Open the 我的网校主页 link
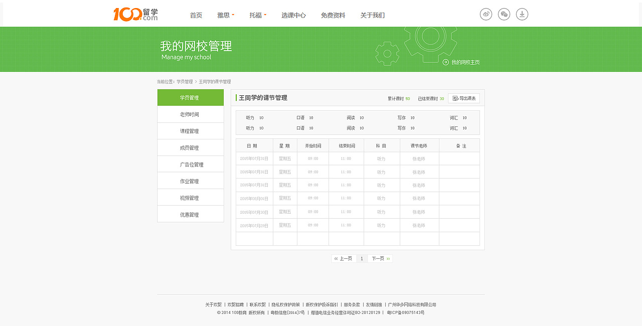The width and height of the screenshot is (642, 326). (465, 62)
